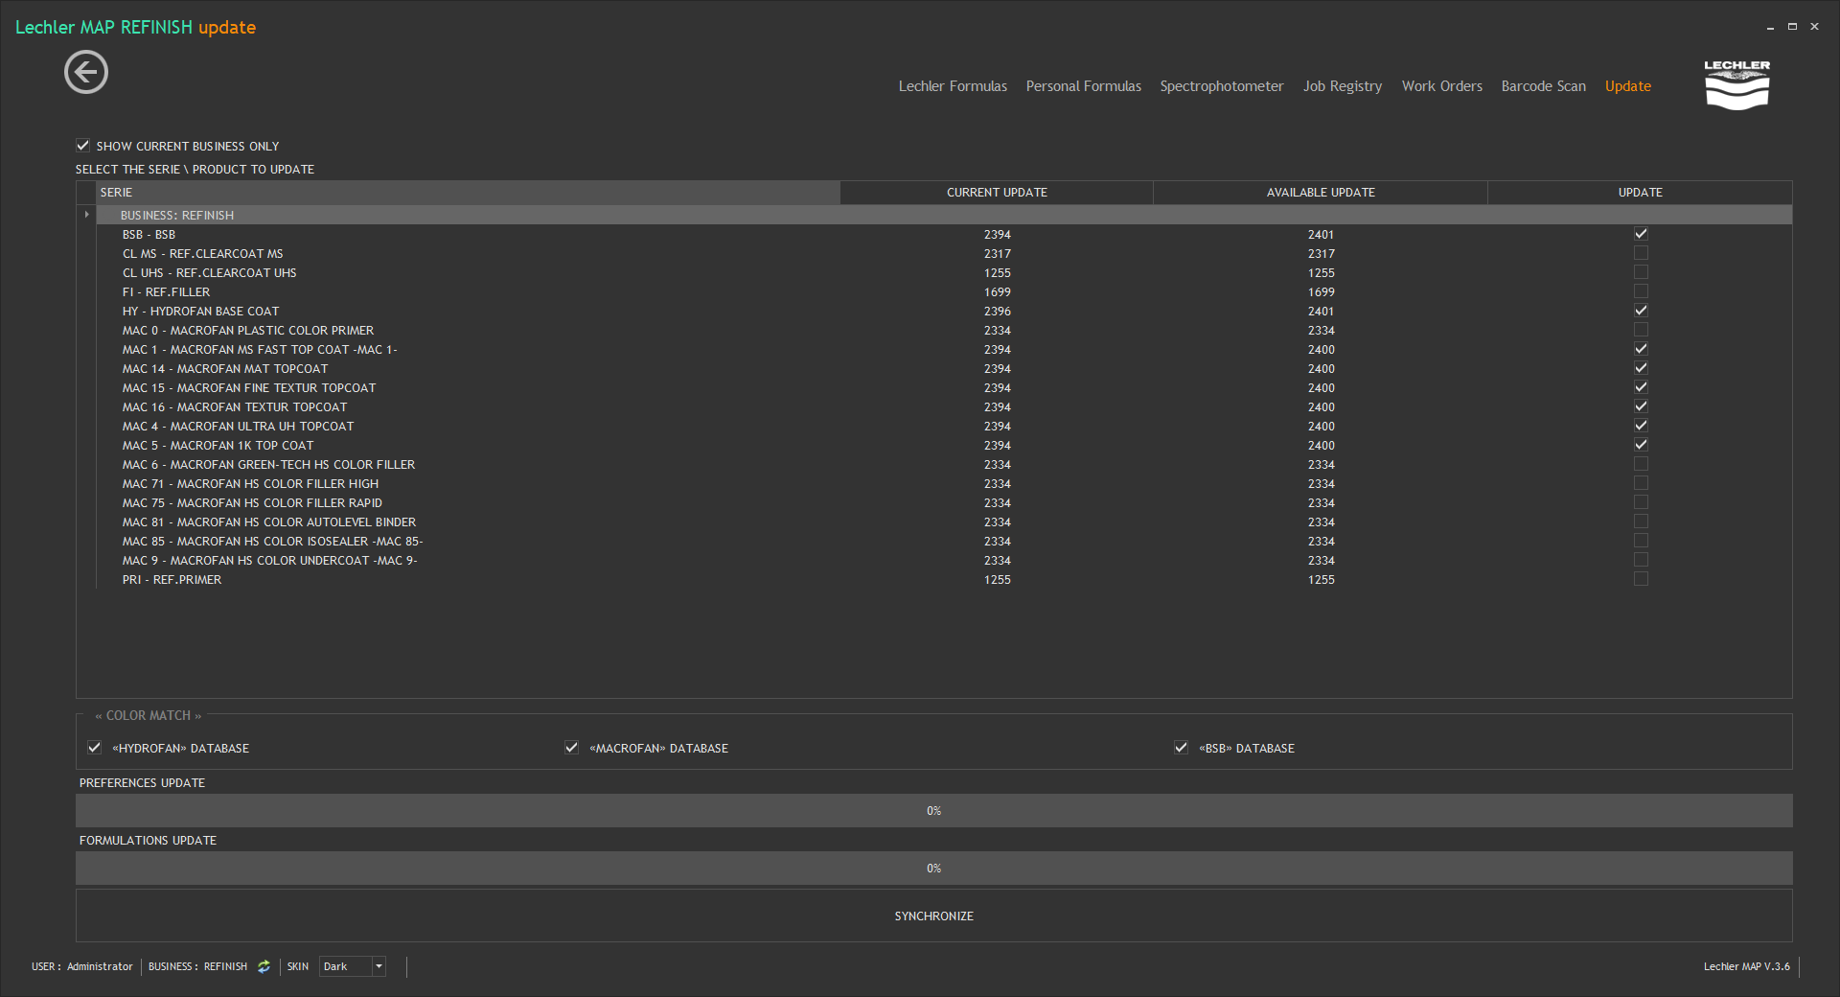The width and height of the screenshot is (1840, 997).
Task: Check update for MAC 9 HS color undercoat
Action: click(x=1641, y=560)
